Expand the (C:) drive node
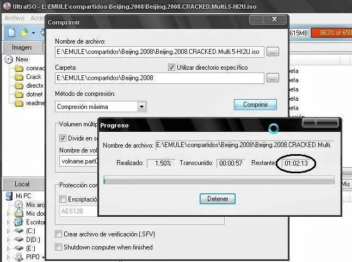 tap(9, 231)
